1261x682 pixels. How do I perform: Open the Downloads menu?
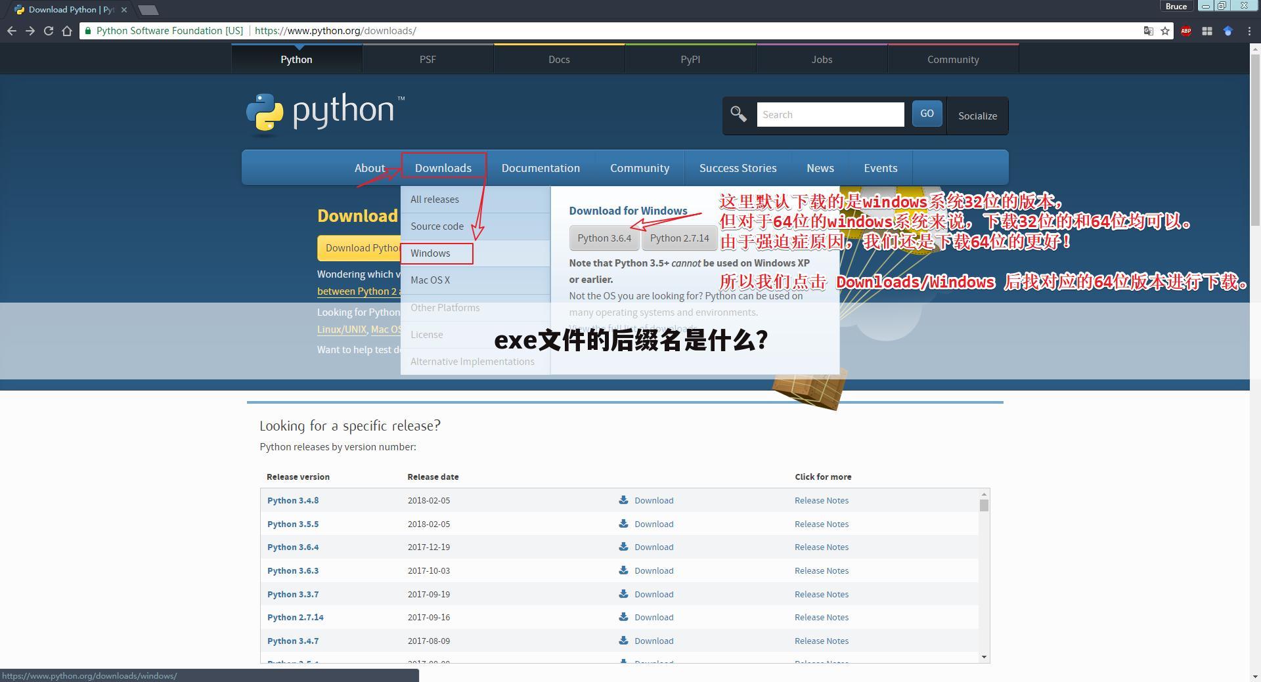(x=443, y=168)
